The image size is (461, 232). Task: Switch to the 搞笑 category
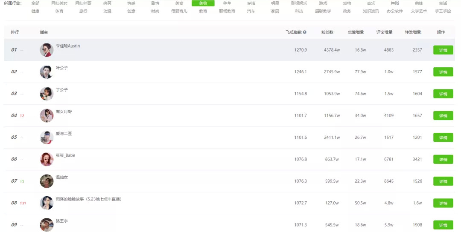(107, 3)
